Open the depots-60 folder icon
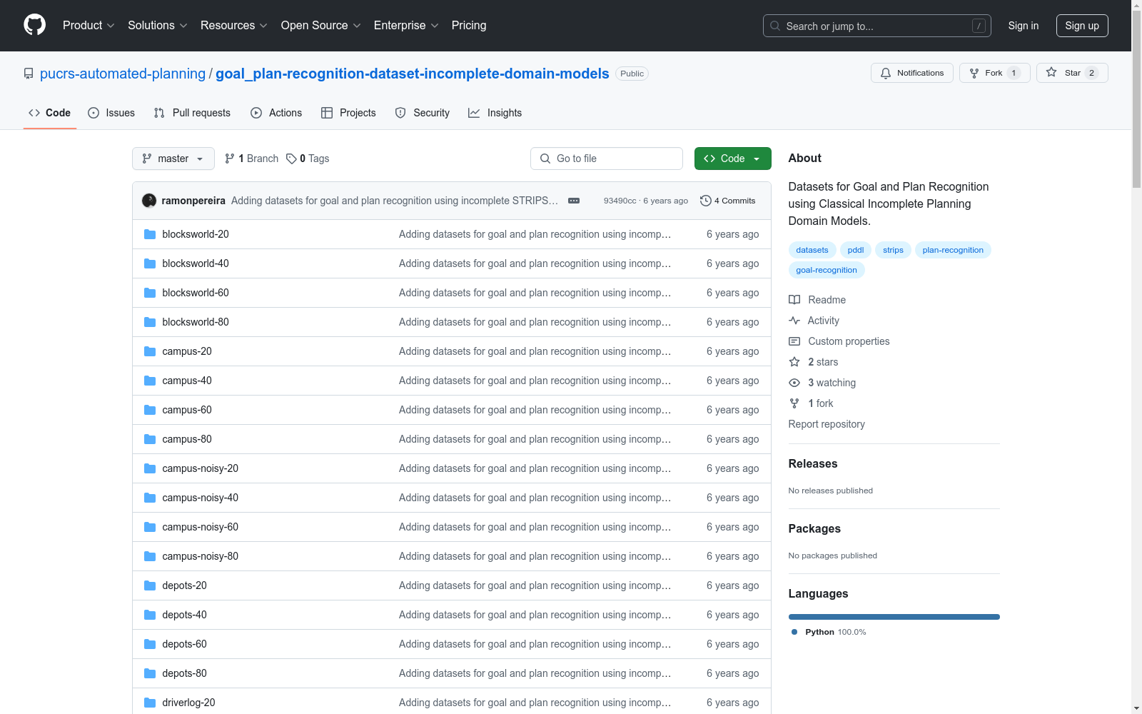 pos(150,644)
